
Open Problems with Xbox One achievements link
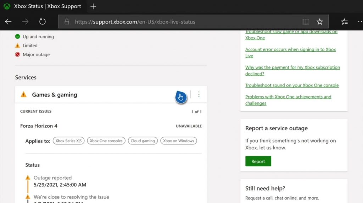(288, 100)
